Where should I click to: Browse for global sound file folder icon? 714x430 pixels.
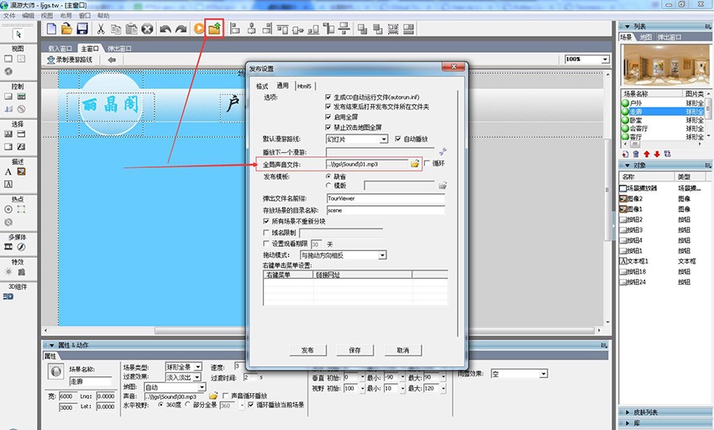414,164
